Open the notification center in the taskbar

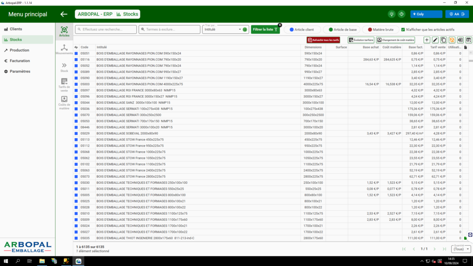click(x=465, y=261)
